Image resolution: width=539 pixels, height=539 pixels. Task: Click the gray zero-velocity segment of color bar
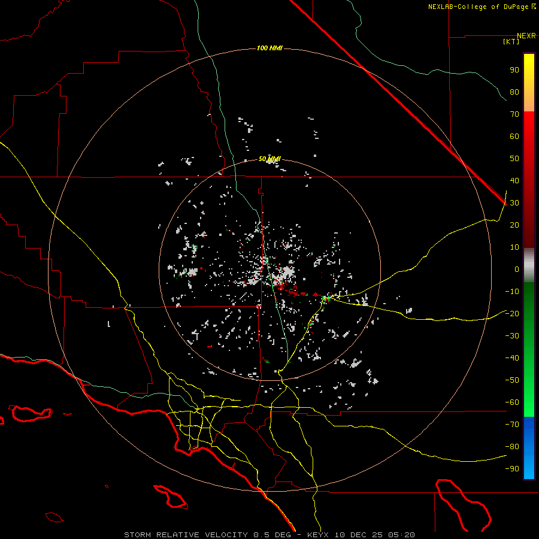[529, 265]
